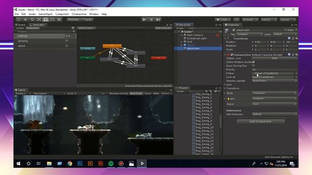Open the File menu

[17, 14]
